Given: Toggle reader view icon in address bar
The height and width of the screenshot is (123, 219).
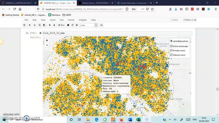Looking at the screenshot, I should point(127,9).
